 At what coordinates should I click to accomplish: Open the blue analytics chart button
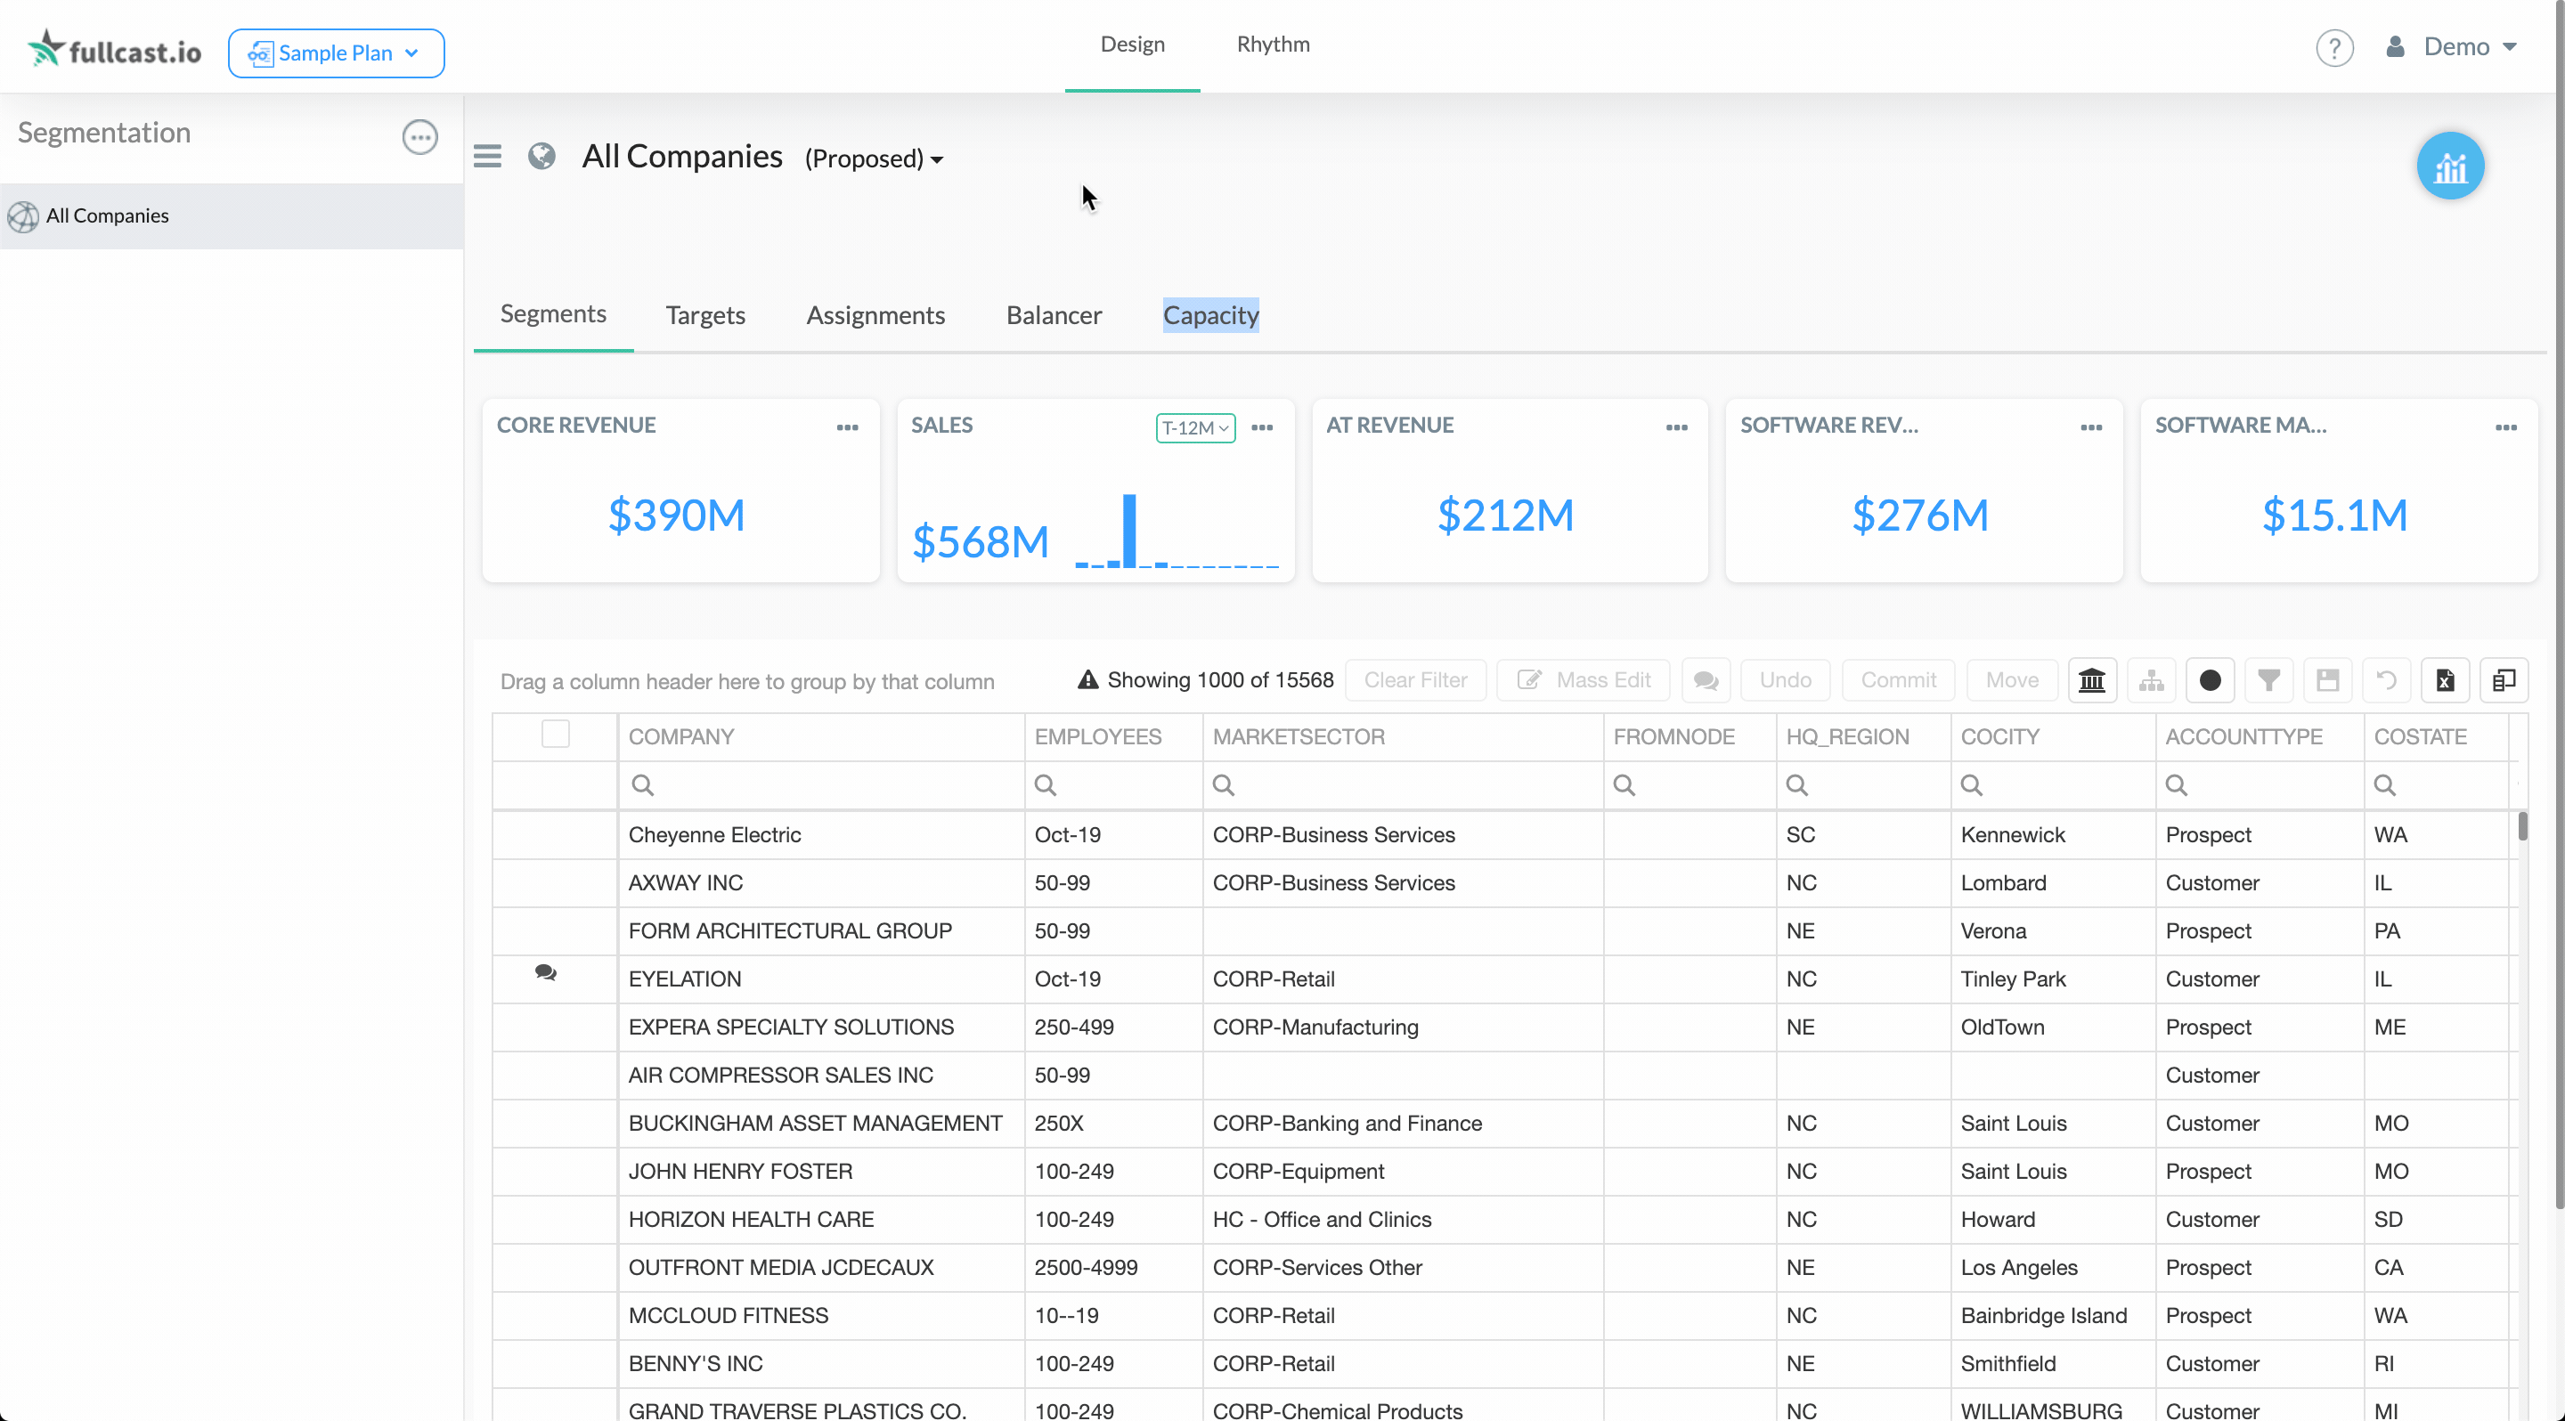click(x=2449, y=166)
